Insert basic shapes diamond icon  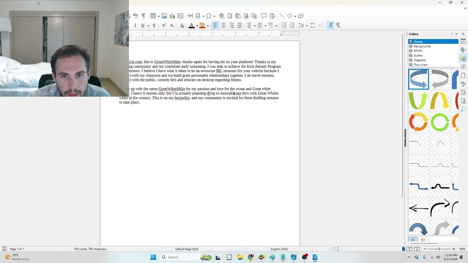290,16
